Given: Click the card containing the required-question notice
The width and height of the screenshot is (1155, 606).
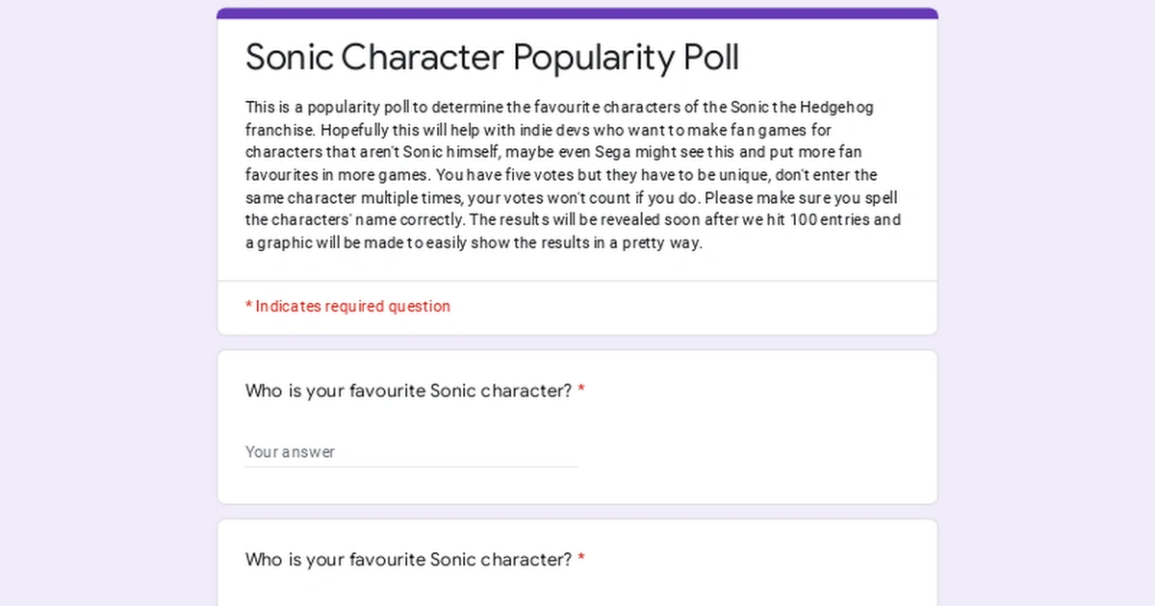Looking at the screenshot, I should click(577, 306).
